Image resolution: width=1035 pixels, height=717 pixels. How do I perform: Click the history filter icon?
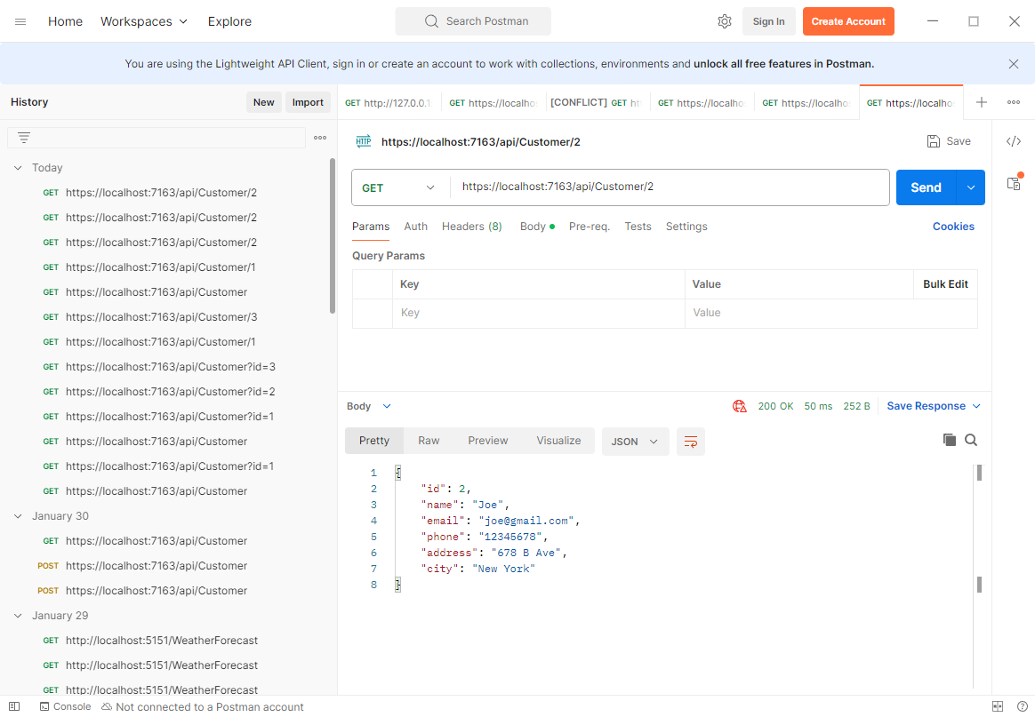24,138
